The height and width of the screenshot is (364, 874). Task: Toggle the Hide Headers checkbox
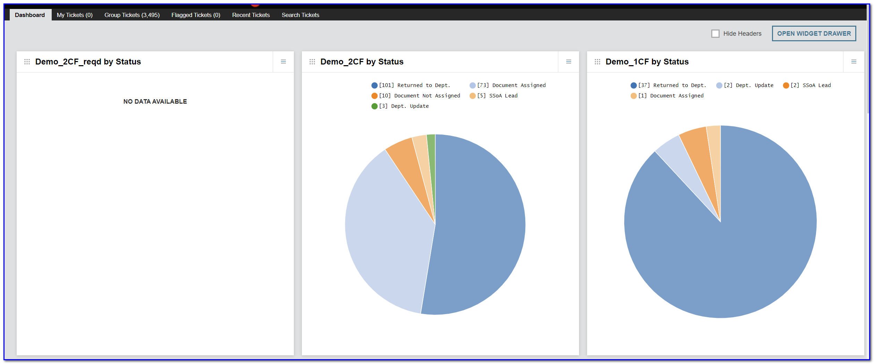point(715,34)
